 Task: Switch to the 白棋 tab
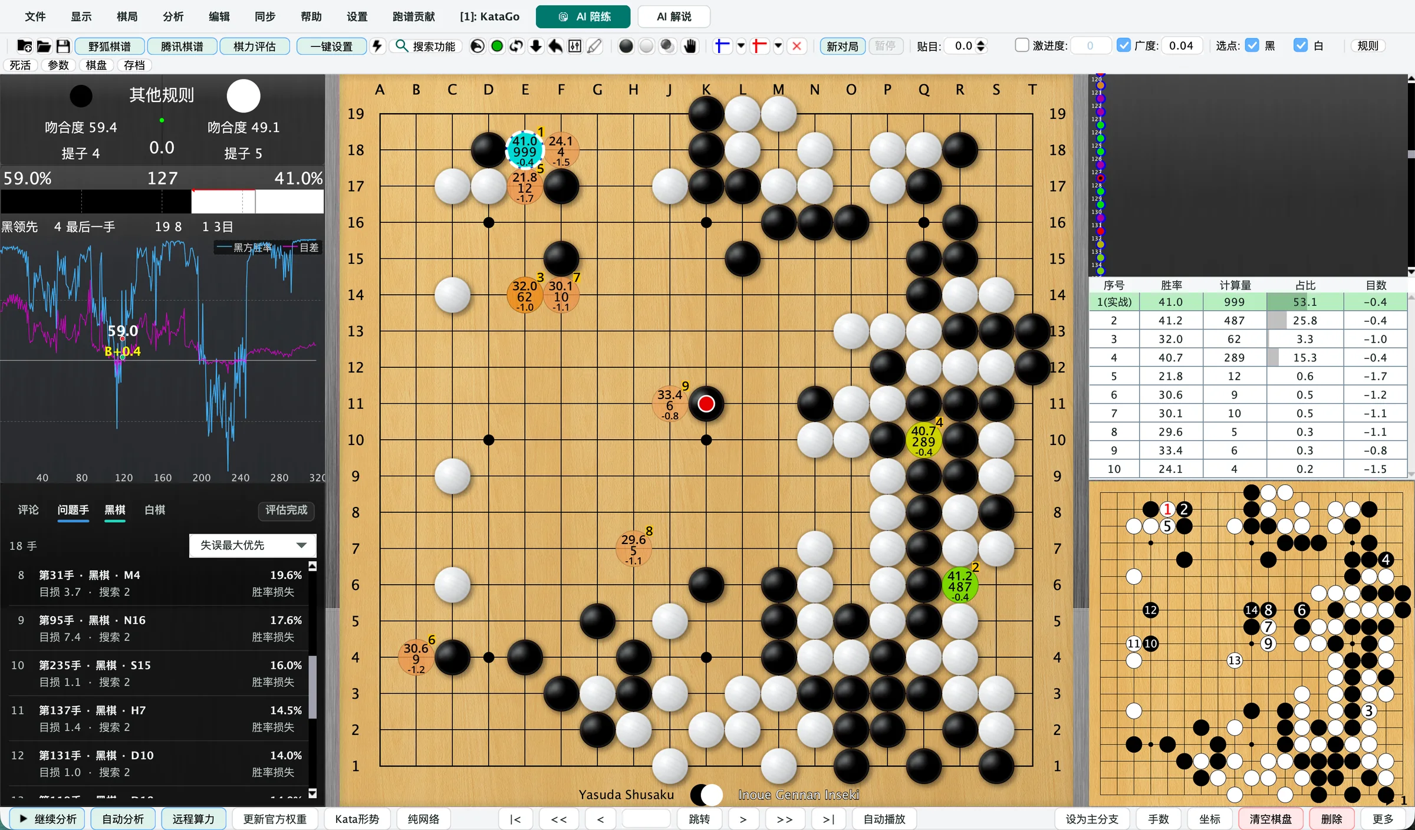pyautogui.click(x=155, y=510)
